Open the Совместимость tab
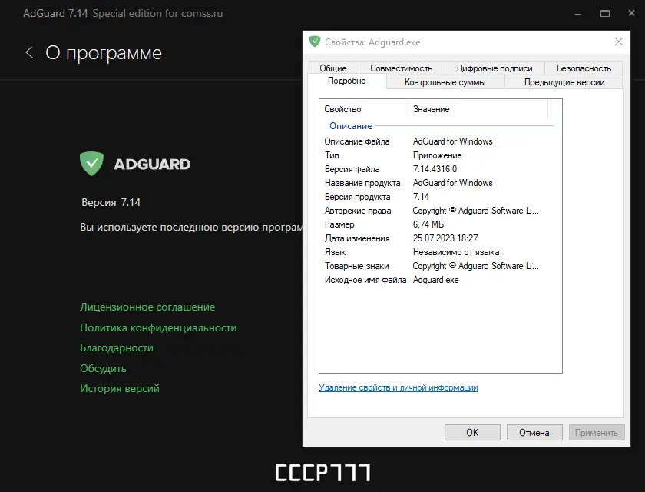This screenshot has height=492, width=645. pos(401,68)
